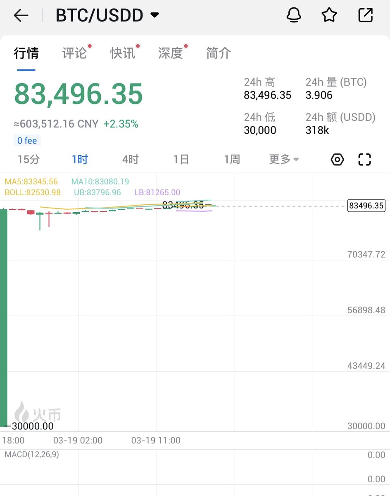The image size is (390, 496).
Task: Open the 深度 depth tab
Action: tap(171, 53)
